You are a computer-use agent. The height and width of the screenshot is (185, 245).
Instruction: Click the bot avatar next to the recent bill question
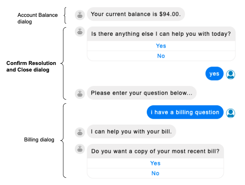[80, 149]
